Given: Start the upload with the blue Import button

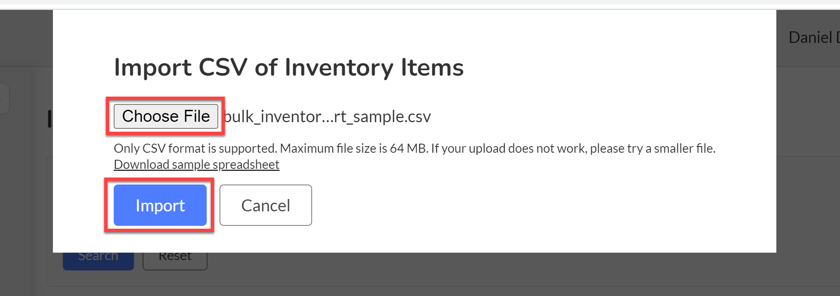Looking at the screenshot, I should (x=160, y=205).
